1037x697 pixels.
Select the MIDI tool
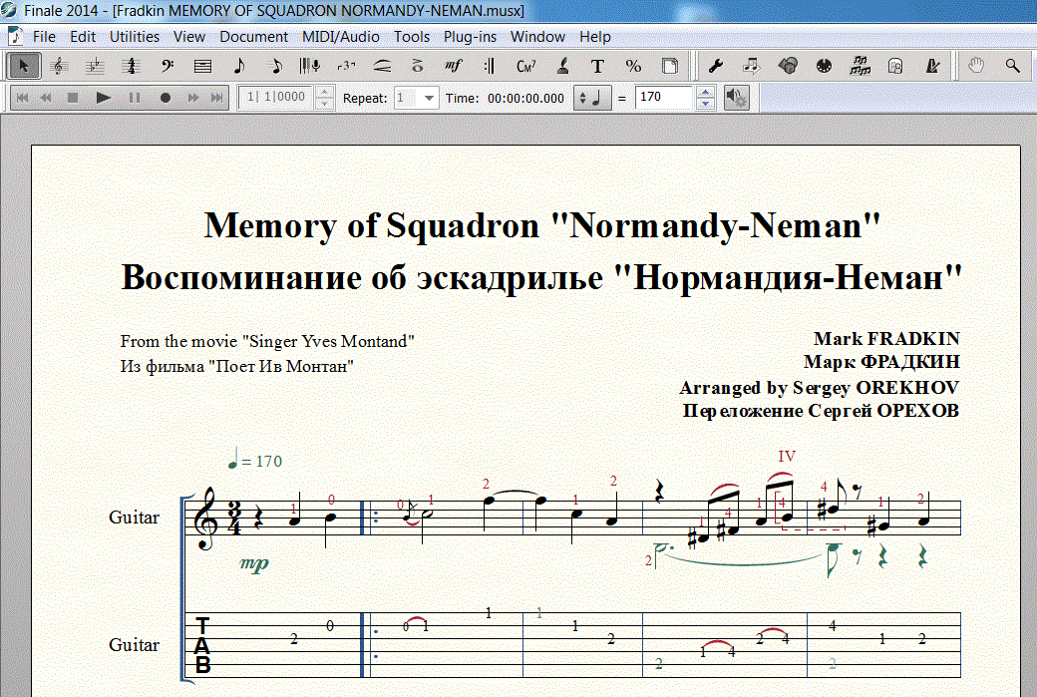[x=824, y=66]
